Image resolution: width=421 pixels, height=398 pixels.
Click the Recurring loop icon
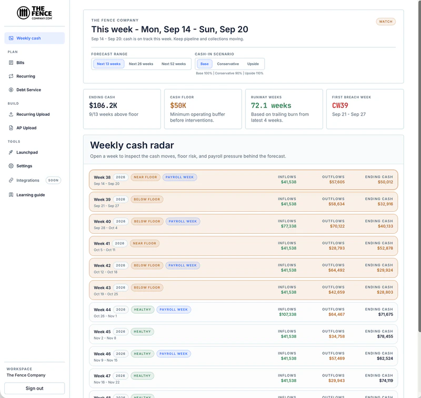[x=11, y=76]
